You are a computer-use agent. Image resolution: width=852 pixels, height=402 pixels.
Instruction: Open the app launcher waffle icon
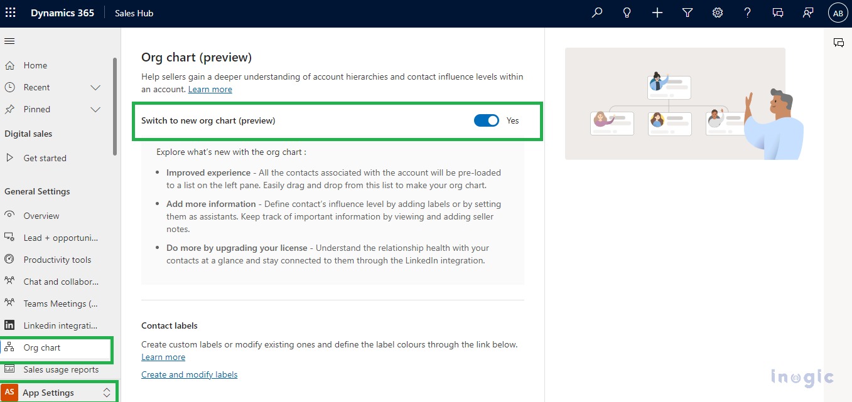[x=10, y=13]
